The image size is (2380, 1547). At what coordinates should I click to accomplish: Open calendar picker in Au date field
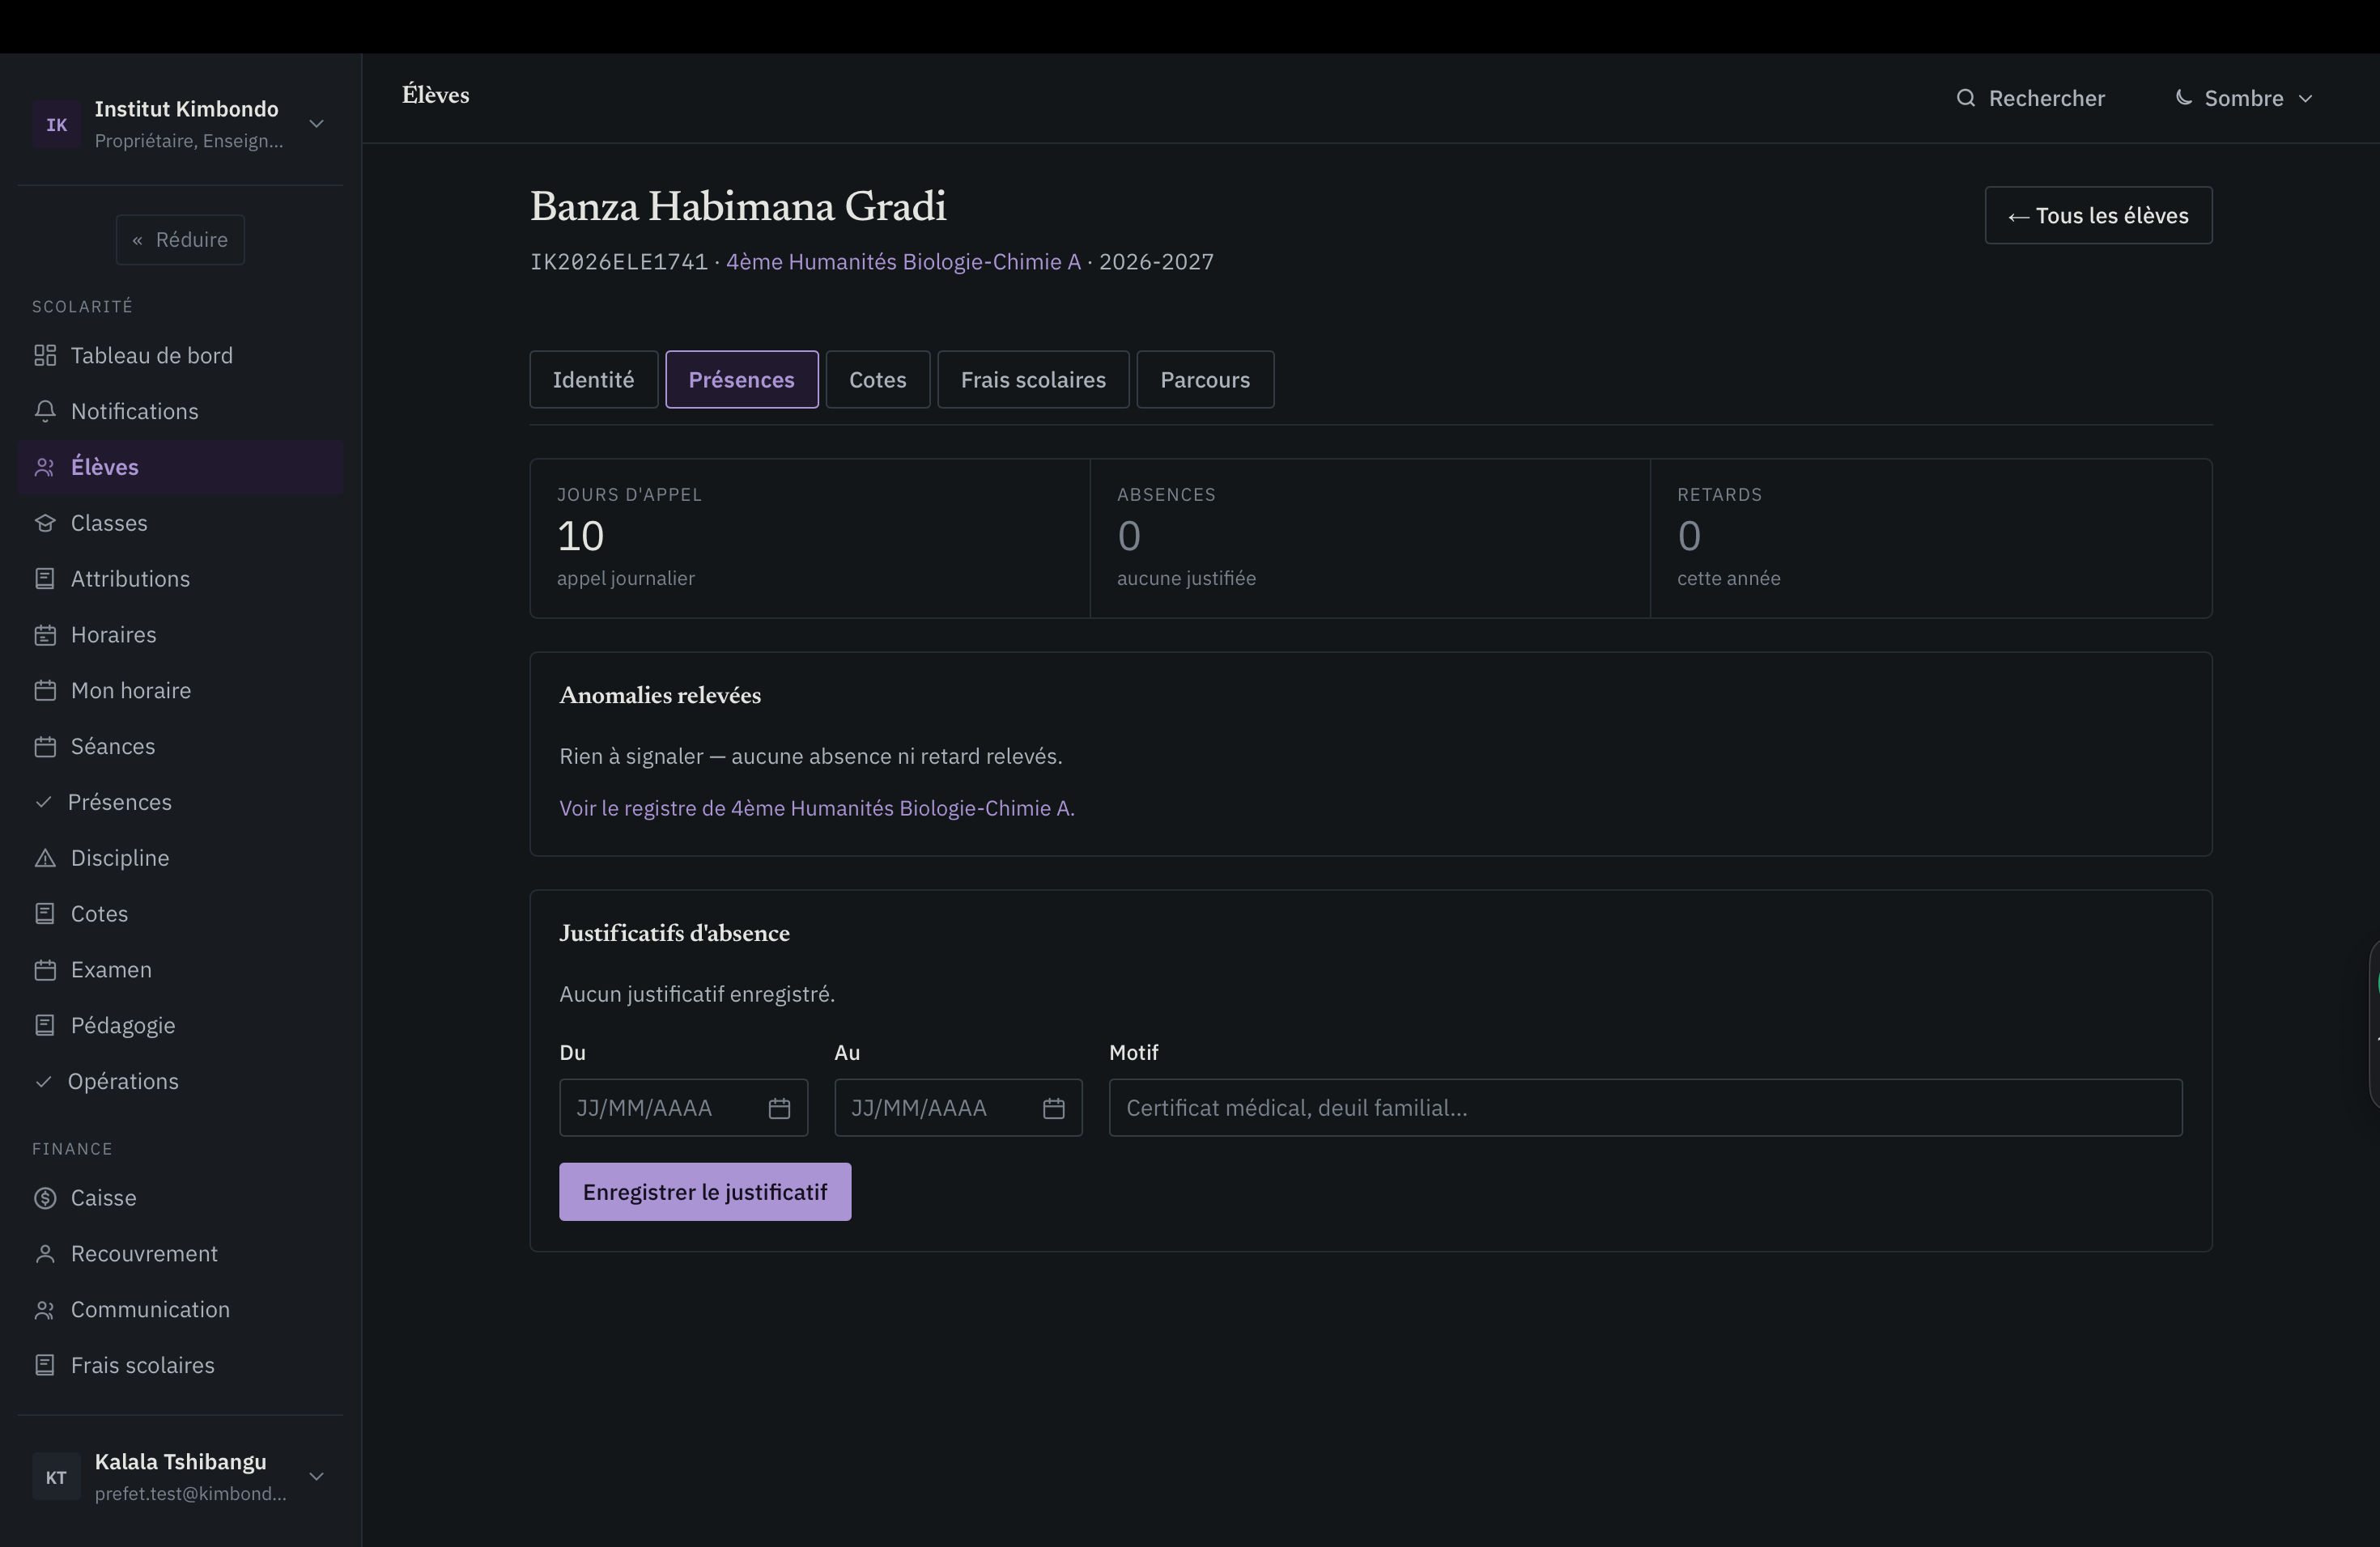1054,1108
